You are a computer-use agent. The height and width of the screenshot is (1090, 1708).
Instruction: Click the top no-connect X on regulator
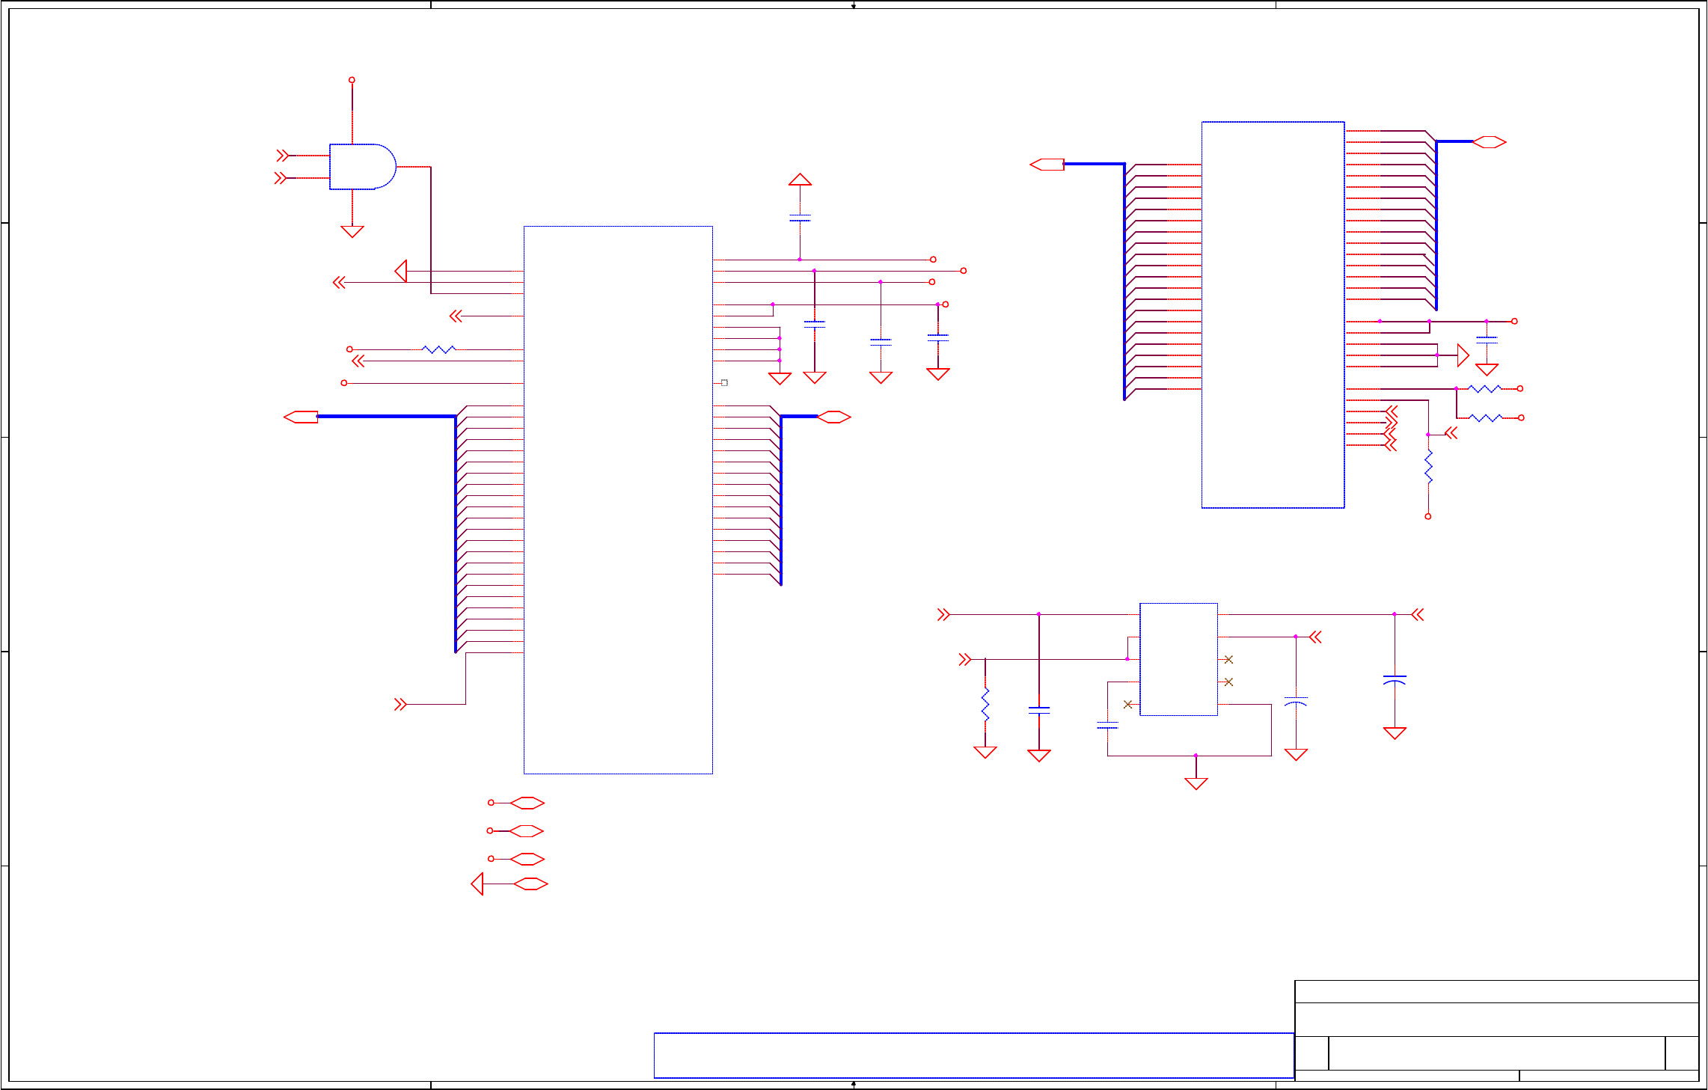(1228, 660)
